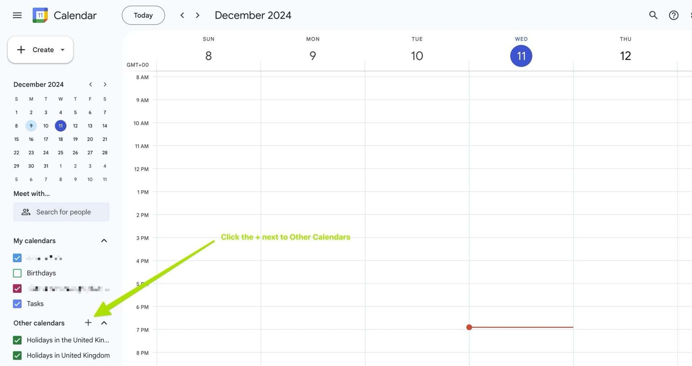Open the main hamburger menu
692x366 pixels.
(17, 15)
